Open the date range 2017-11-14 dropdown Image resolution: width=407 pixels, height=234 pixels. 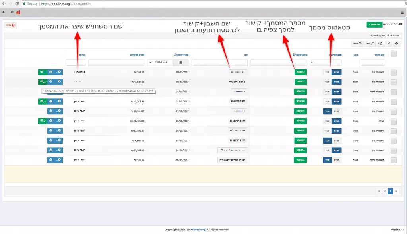(x=160, y=62)
